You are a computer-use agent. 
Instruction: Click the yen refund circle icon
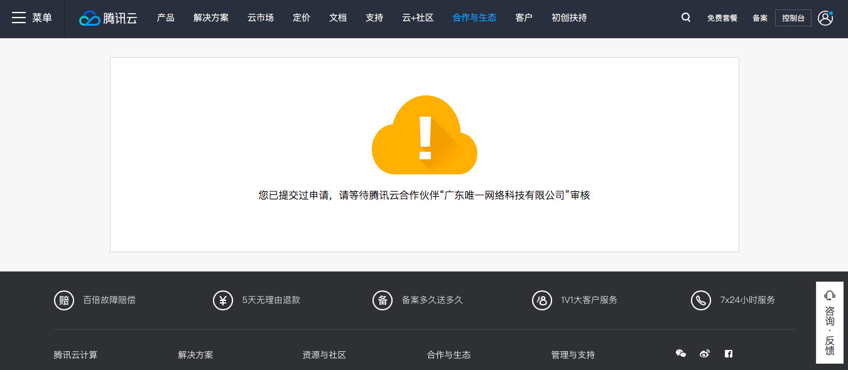coord(223,300)
